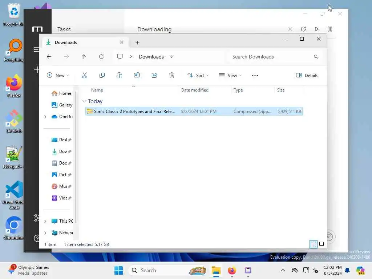The width and height of the screenshot is (372, 279).
Task: Show hidden system tray icons chevron
Action: click(x=283, y=270)
